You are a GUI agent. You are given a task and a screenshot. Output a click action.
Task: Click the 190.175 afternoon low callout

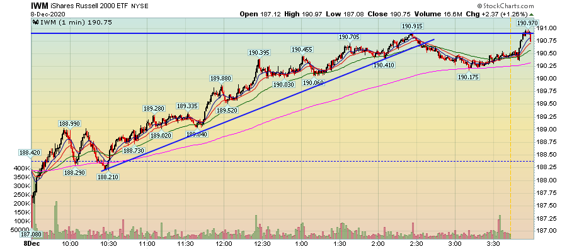(x=469, y=77)
